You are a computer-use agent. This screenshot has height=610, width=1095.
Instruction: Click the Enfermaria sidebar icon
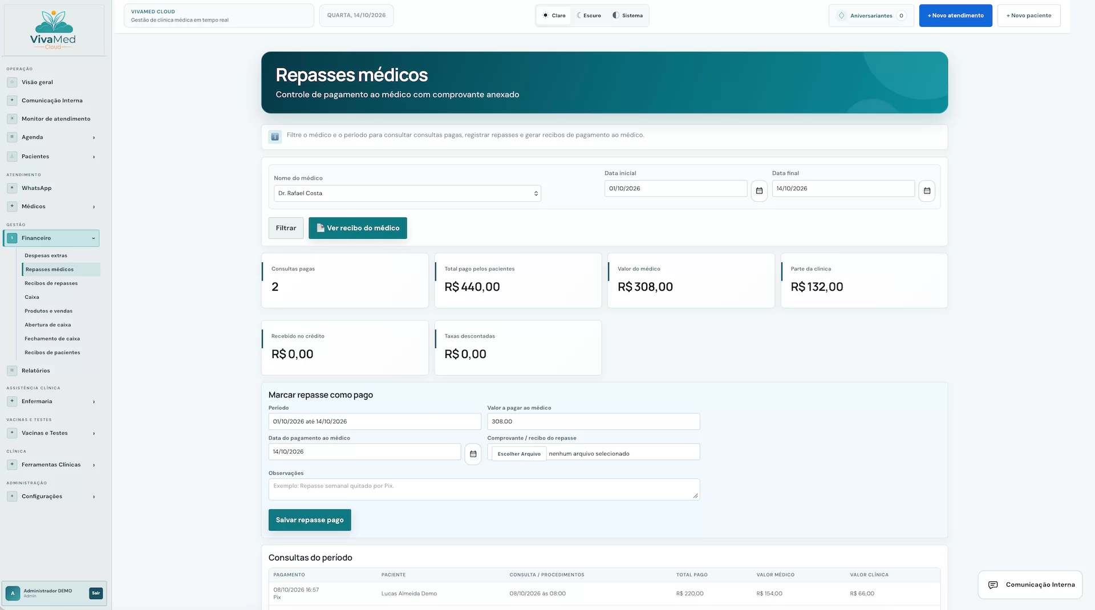[12, 401]
